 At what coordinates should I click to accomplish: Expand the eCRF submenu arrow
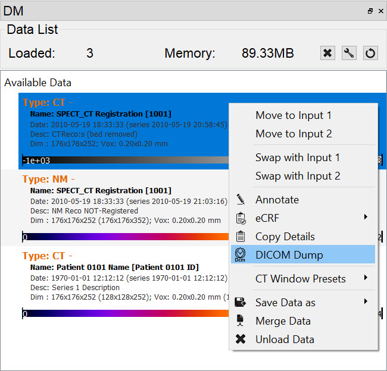366,218
